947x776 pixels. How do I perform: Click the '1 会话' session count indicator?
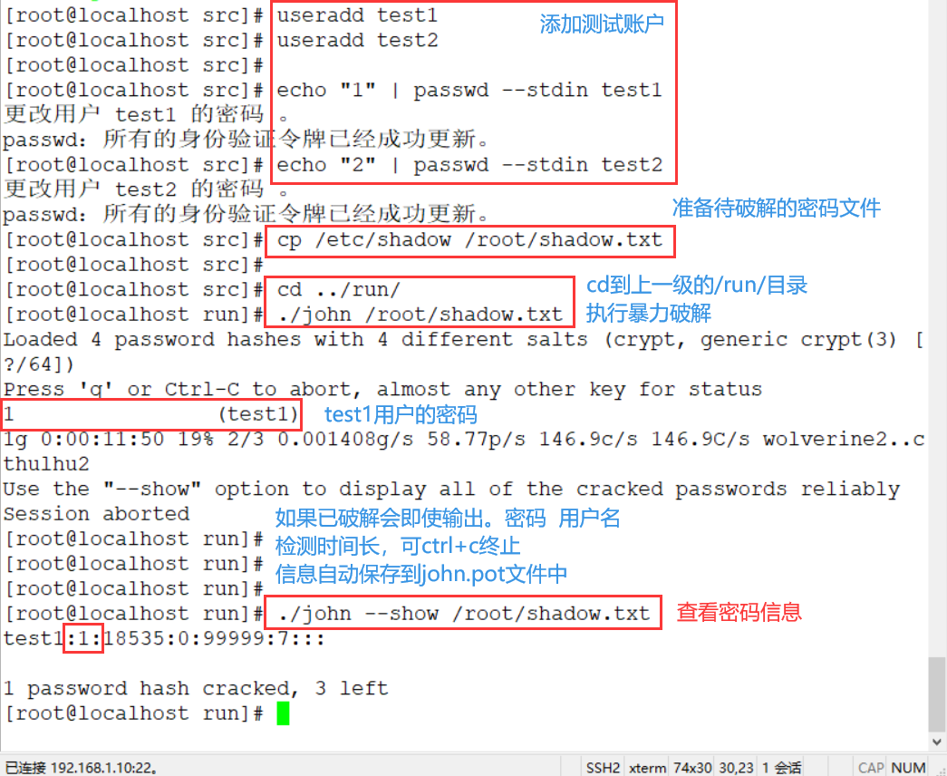781,768
